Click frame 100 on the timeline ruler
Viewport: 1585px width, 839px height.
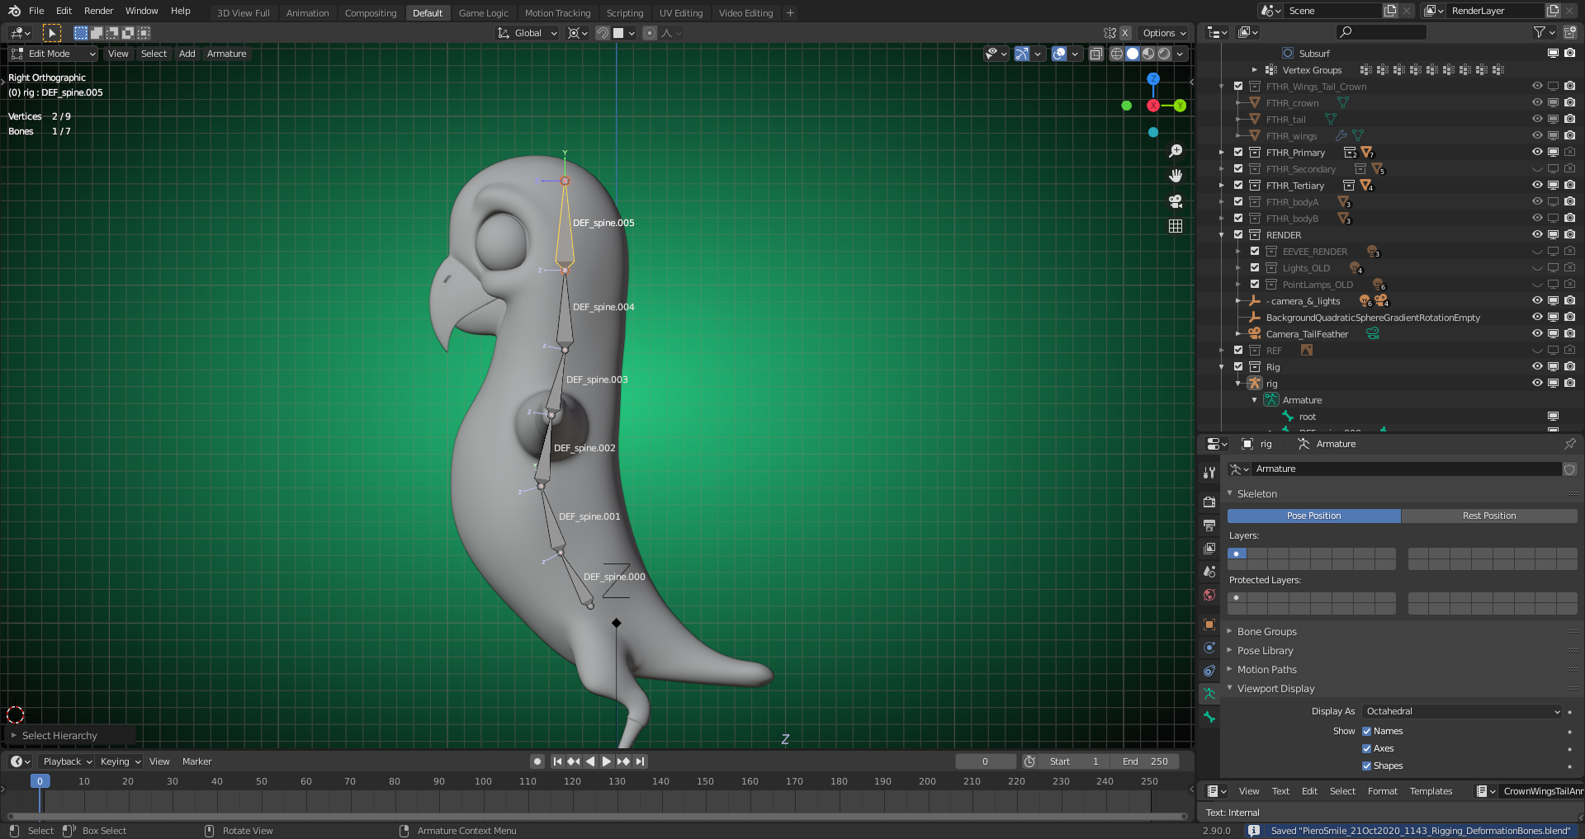(x=483, y=781)
